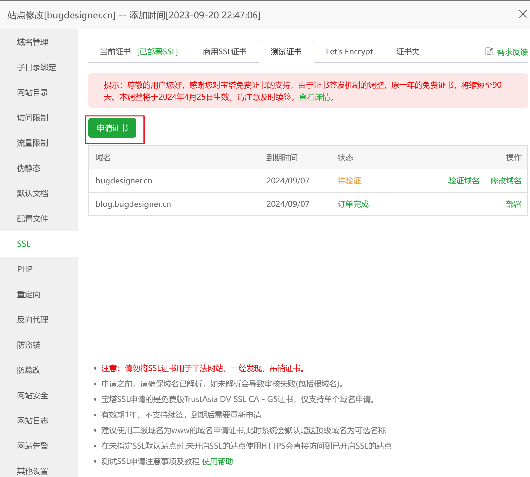
Task: Go to the 证书夹 tab
Action: (408, 52)
